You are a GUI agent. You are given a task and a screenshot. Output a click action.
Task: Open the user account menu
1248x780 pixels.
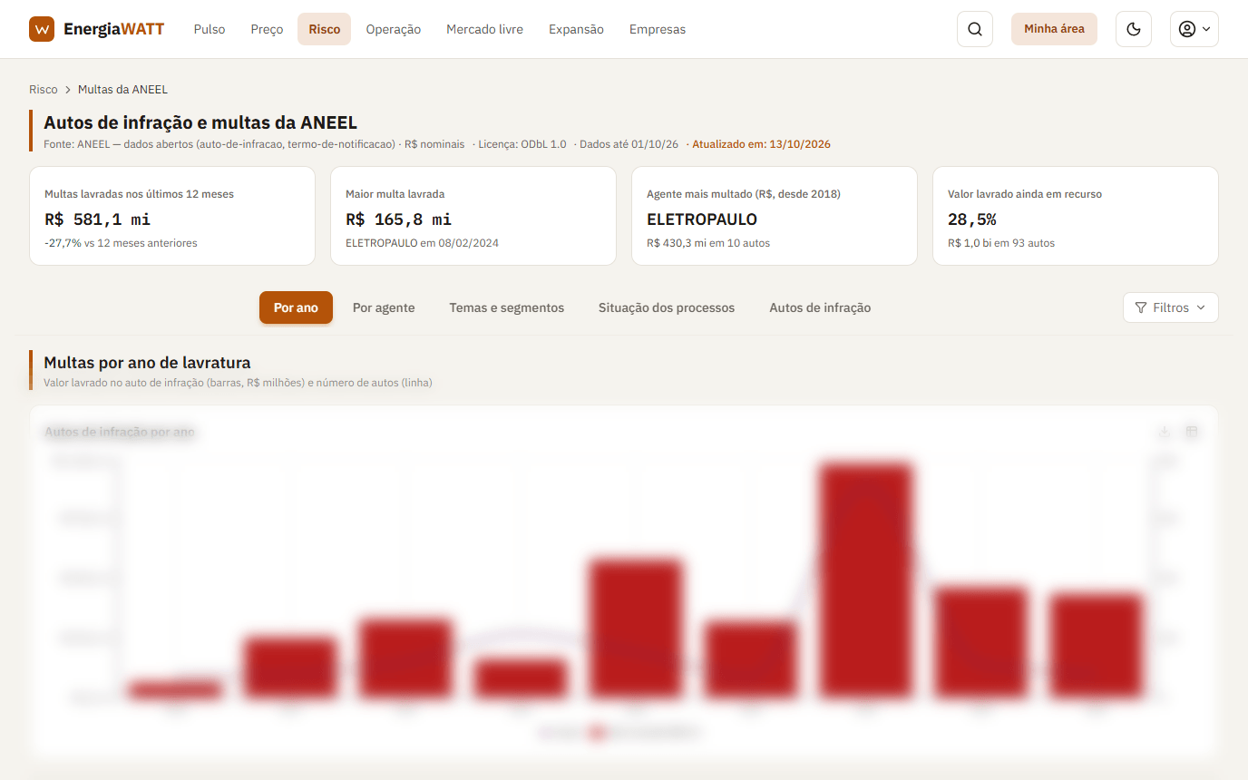click(x=1194, y=29)
